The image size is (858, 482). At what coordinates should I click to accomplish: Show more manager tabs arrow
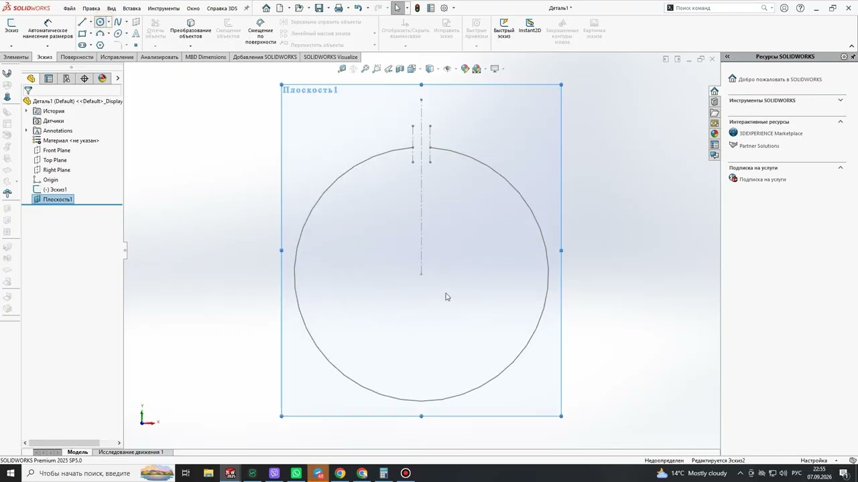point(117,78)
